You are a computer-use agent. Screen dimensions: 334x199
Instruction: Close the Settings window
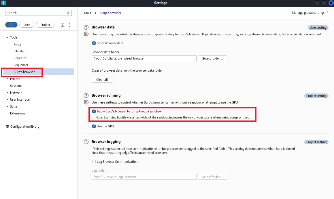pos(331,3)
